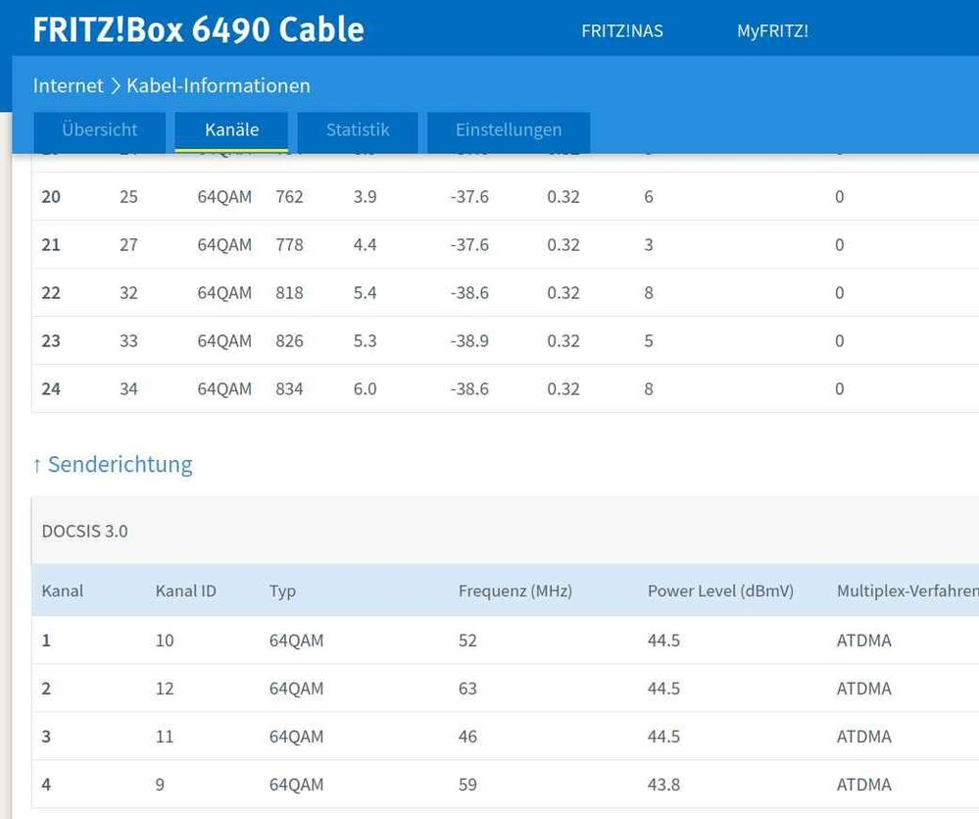This screenshot has width=979, height=819.
Task: Open MyFRITZ! from the header
Action: [772, 31]
